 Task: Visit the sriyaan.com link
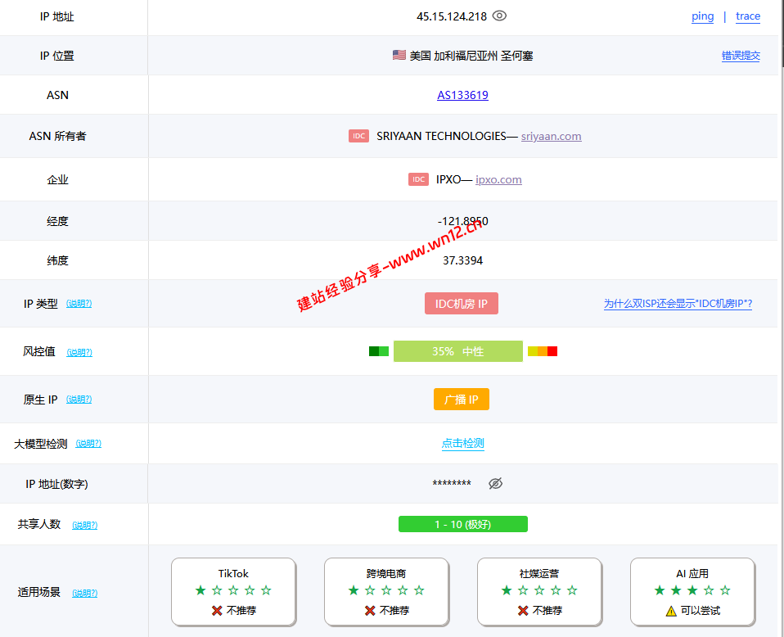(551, 136)
